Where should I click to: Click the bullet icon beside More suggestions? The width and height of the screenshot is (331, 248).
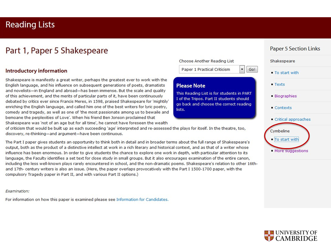tap(272, 151)
